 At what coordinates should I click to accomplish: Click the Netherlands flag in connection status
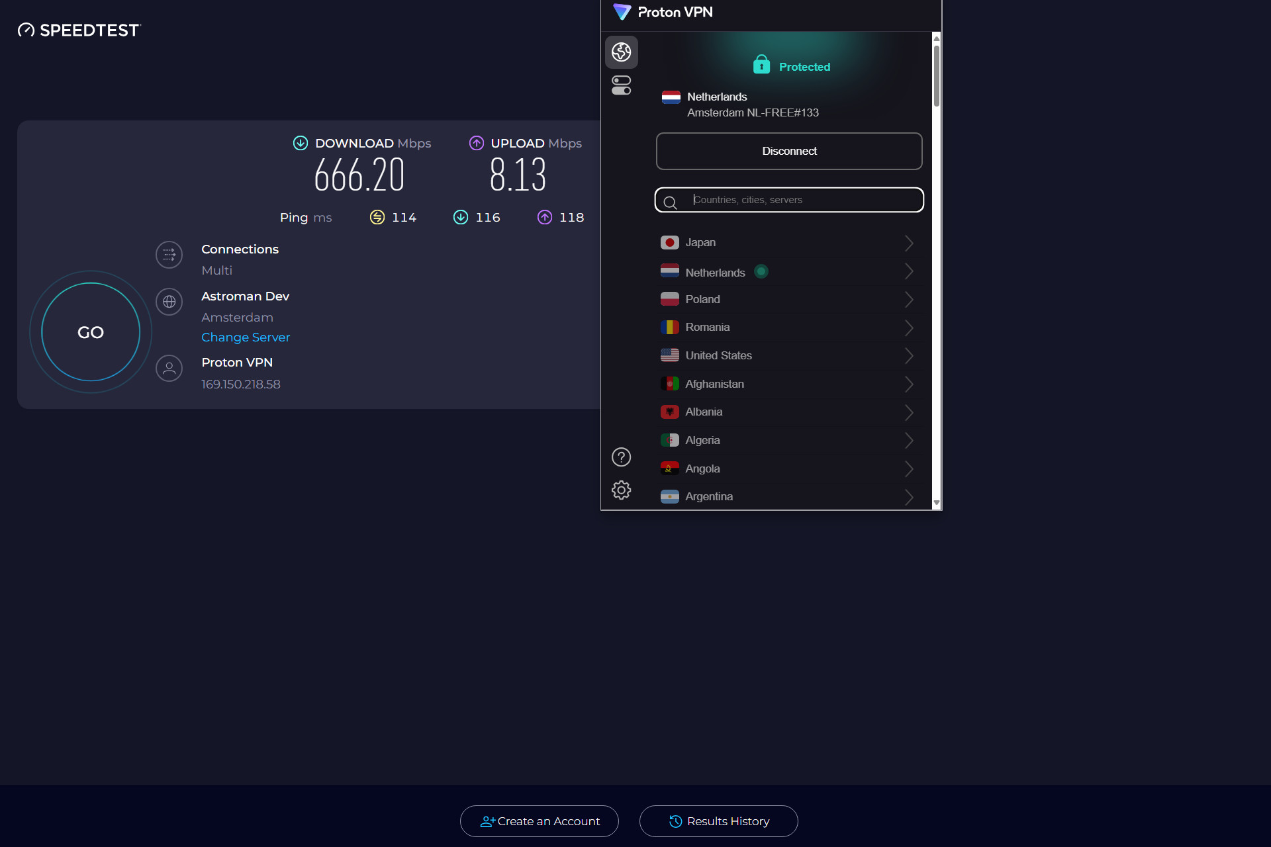[671, 97]
